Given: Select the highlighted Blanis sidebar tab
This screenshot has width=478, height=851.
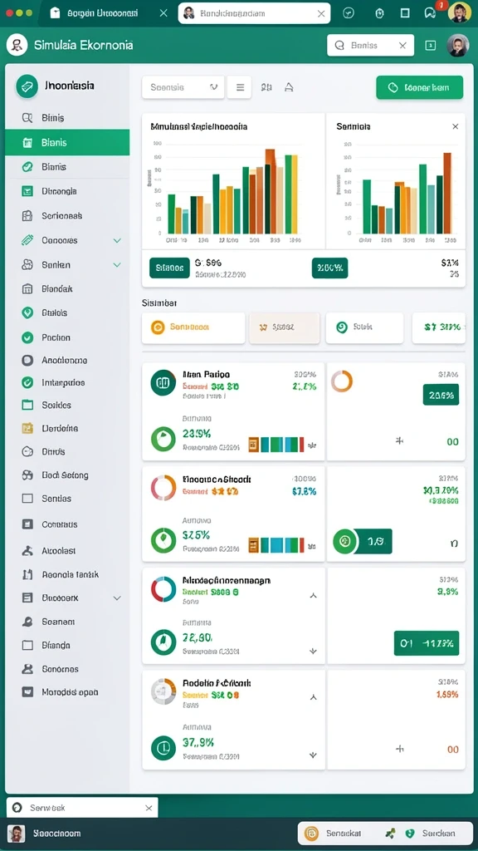Looking at the screenshot, I should 67,142.
